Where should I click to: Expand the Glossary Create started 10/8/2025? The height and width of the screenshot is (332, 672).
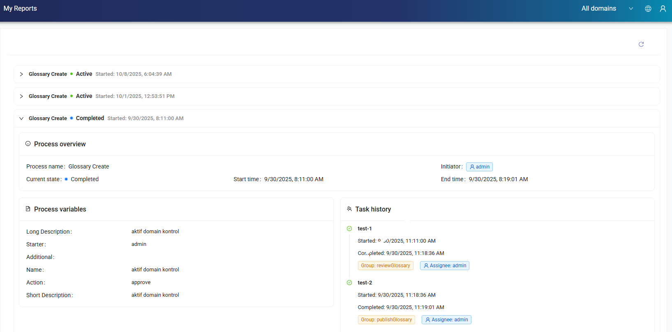[21, 74]
